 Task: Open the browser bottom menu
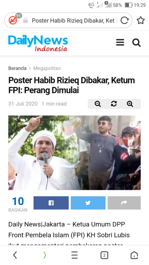[x=74, y=255]
